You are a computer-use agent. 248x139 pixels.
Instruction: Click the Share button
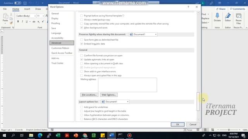pos(221,9)
